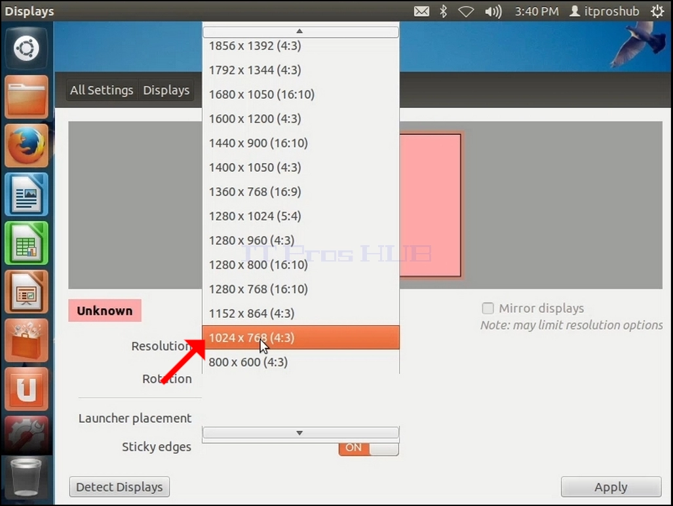Select 1280 x 1024 (5:4) resolution
This screenshot has height=506, width=673.
(x=300, y=216)
